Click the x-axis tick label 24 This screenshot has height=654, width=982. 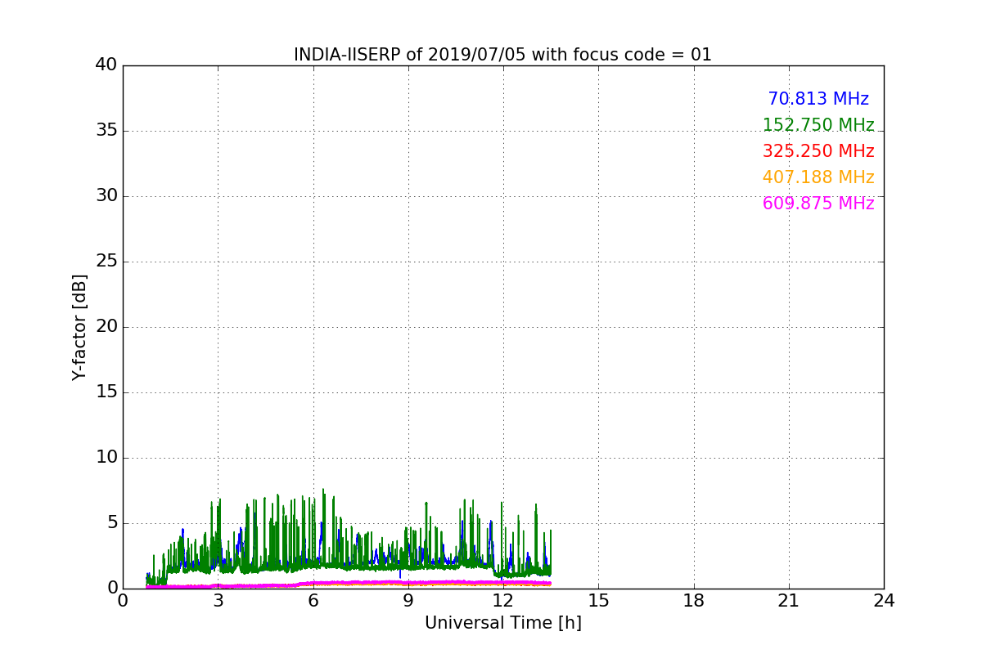[x=884, y=601]
